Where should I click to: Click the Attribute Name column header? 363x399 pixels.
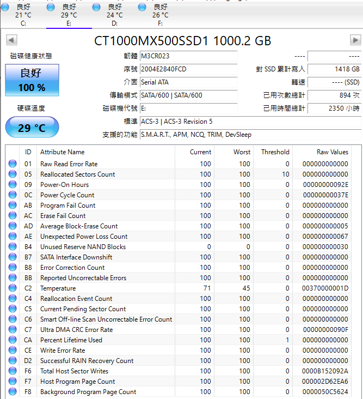point(106,152)
